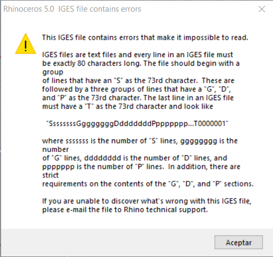Click the "followed by a three groups" line

point(136,89)
